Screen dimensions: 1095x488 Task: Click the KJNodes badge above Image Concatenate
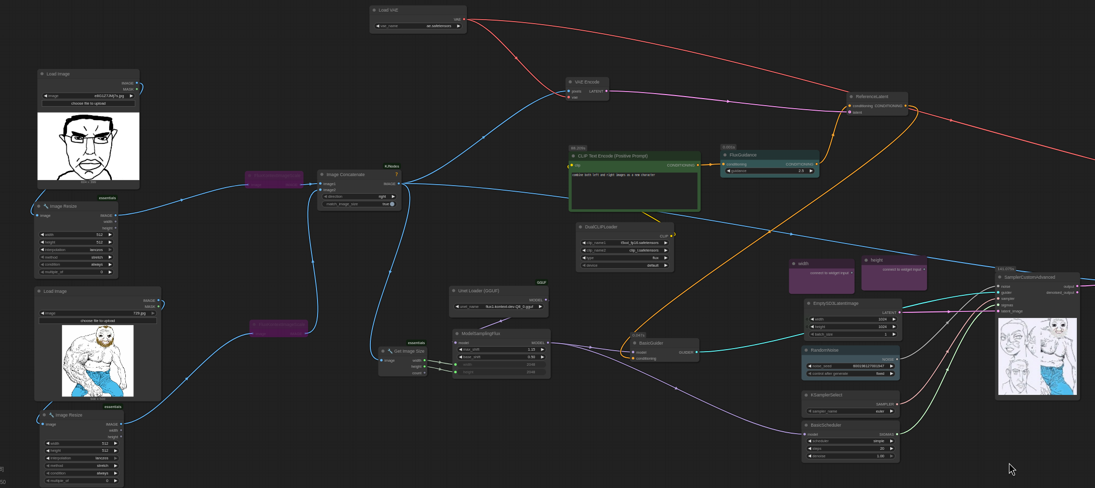(x=392, y=166)
